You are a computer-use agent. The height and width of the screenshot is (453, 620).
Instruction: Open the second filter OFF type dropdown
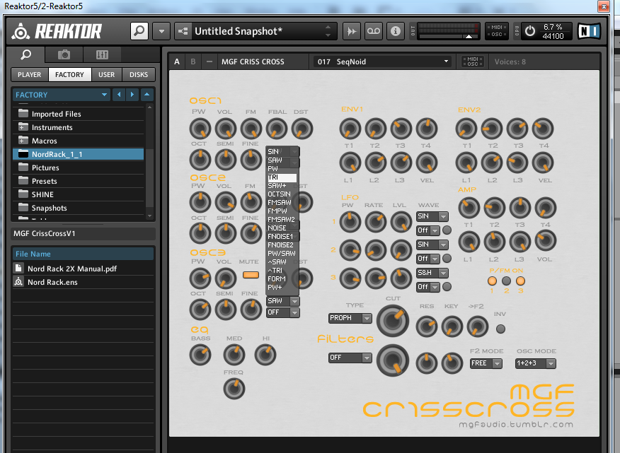pyautogui.click(x=350, y=358)
